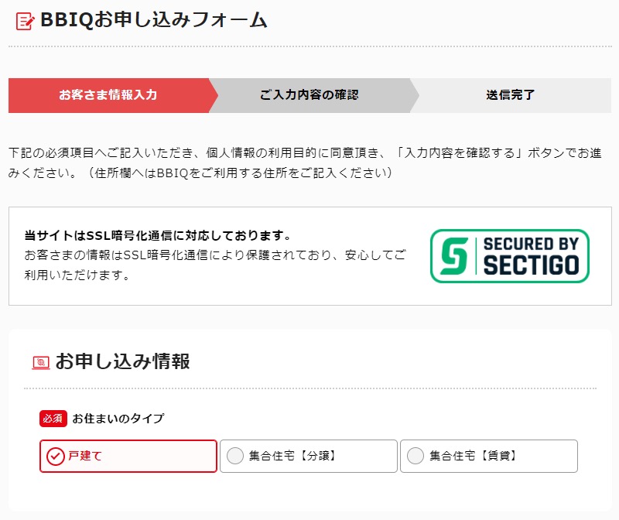This screenshot has width=619, height=520.
Task: Select the 戸建て housing type option
Action: pyautogui.click(x=128, y=456)
